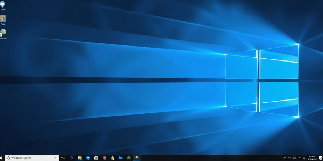Image resolution: width=323 pixels, height=161 pixels.
Task: Focus the taskbar search box
Action: click(32, 158)
